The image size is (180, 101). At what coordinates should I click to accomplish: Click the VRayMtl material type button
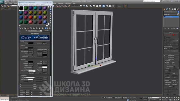(x=46, y=31)
